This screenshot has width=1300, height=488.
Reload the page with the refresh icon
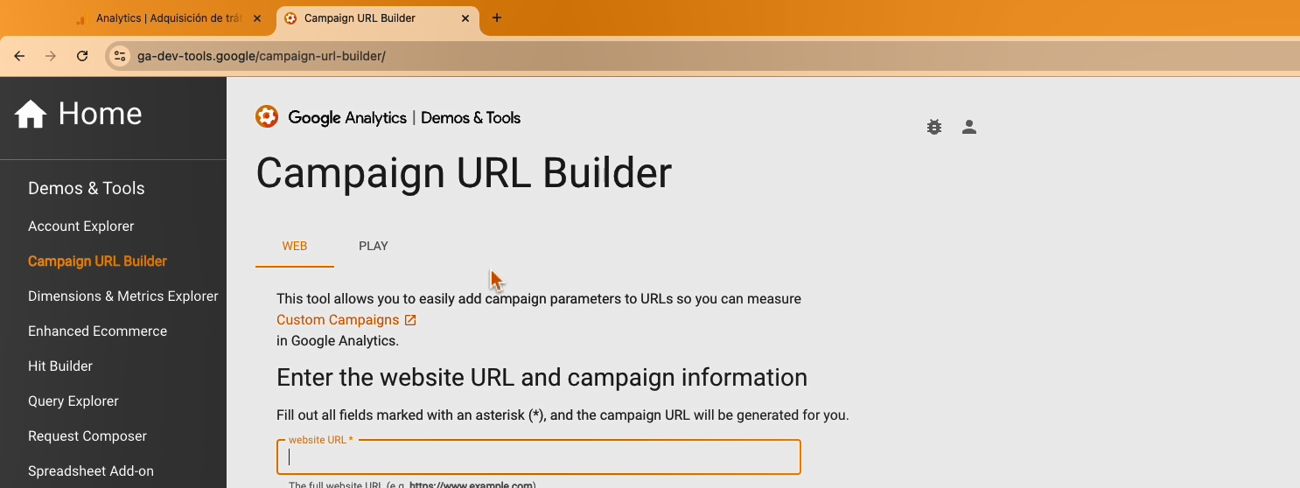click(x=82, y=56)
